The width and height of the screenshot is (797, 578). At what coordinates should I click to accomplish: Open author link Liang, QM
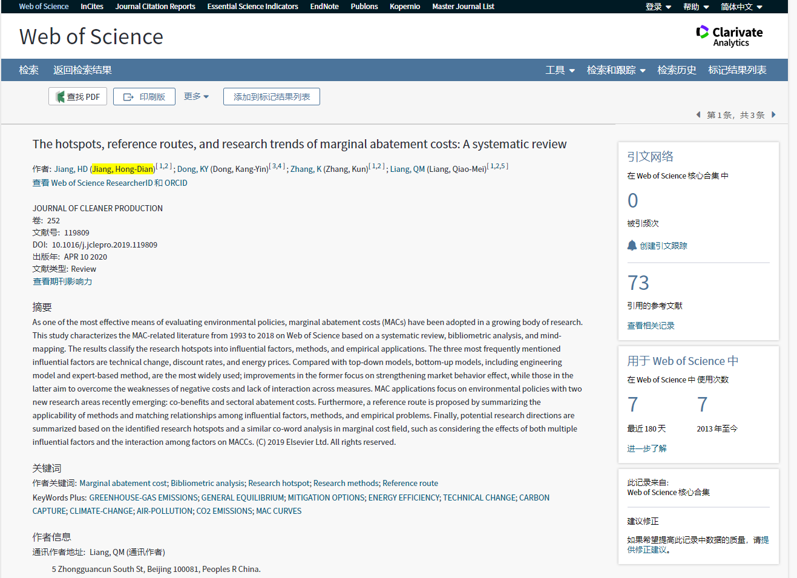[x=407, y=169]
